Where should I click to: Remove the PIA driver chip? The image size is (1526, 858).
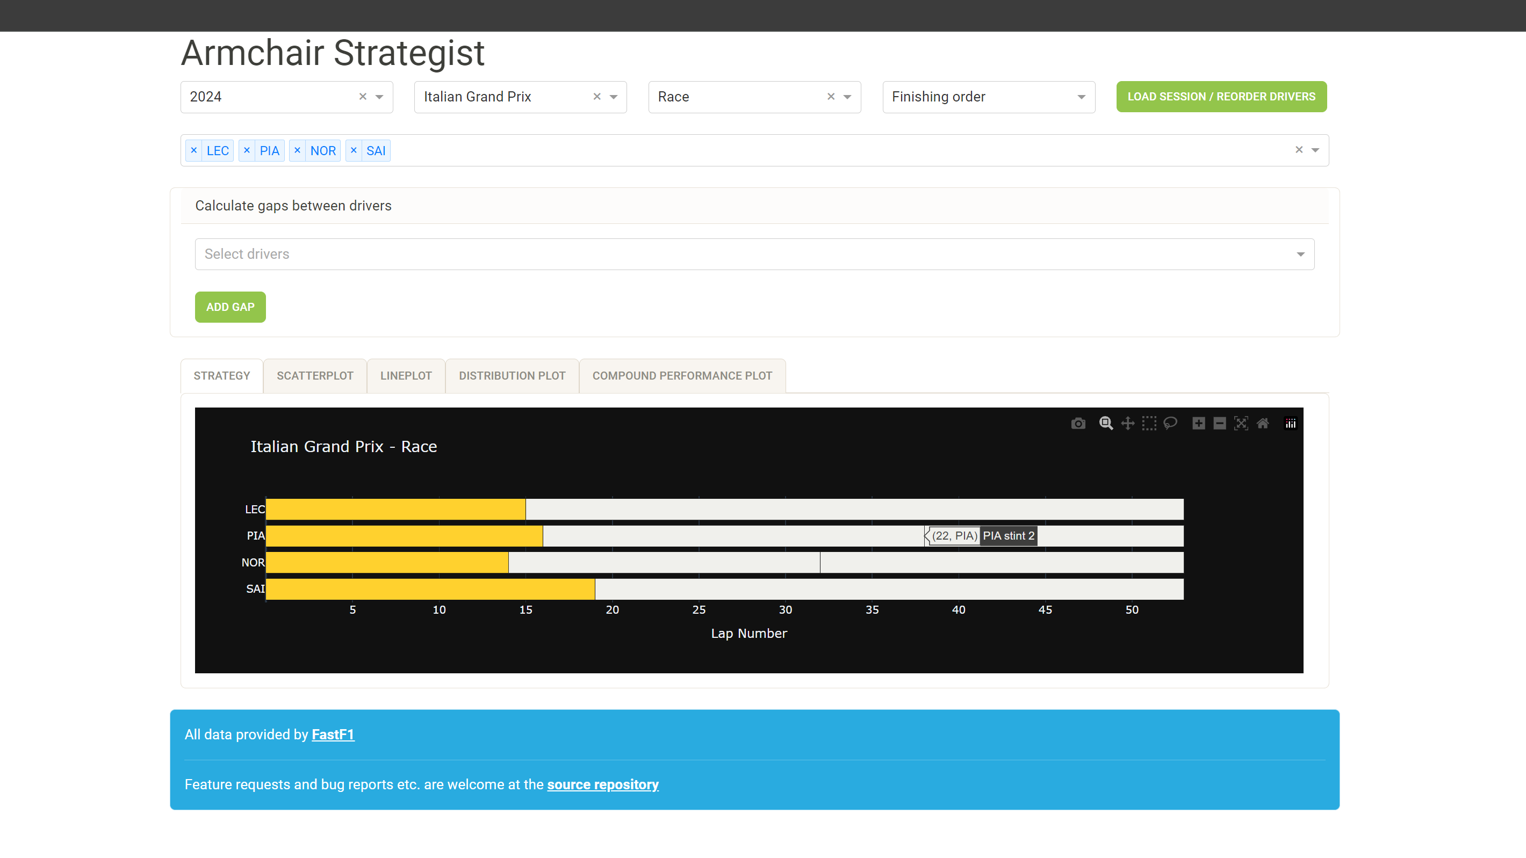(x=247, y=150)
